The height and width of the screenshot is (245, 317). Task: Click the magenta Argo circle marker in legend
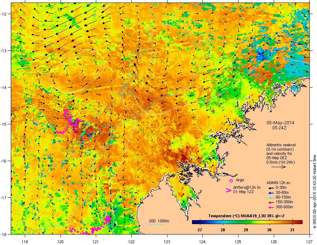click(x=231, y=181)
